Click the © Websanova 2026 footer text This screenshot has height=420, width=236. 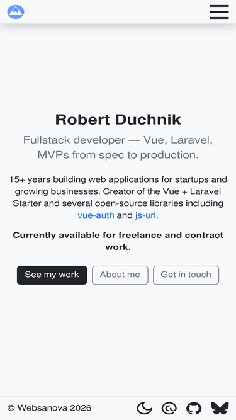point(49,408)
